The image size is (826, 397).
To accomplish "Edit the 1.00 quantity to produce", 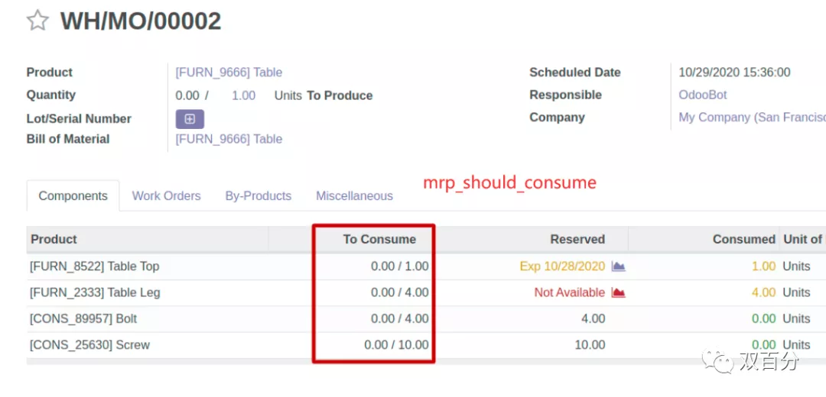I will 243,95.
